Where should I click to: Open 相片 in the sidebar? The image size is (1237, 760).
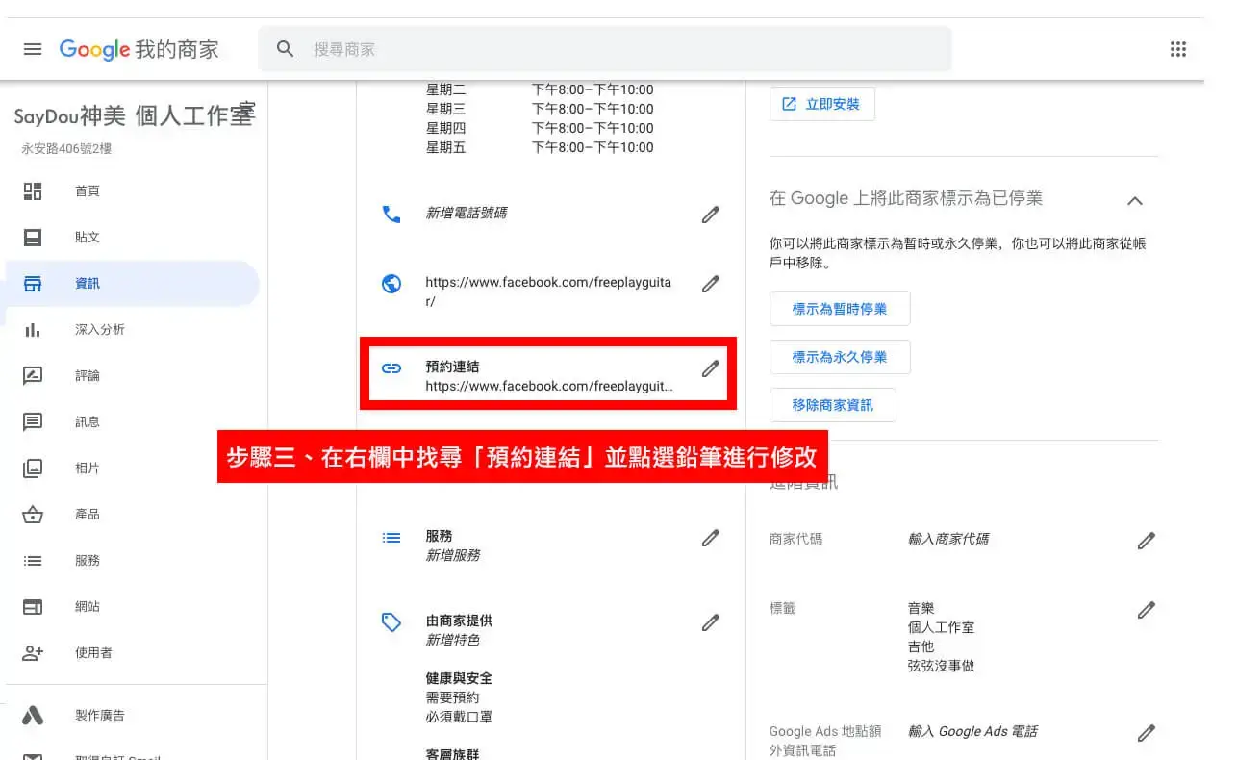[133, 468]
